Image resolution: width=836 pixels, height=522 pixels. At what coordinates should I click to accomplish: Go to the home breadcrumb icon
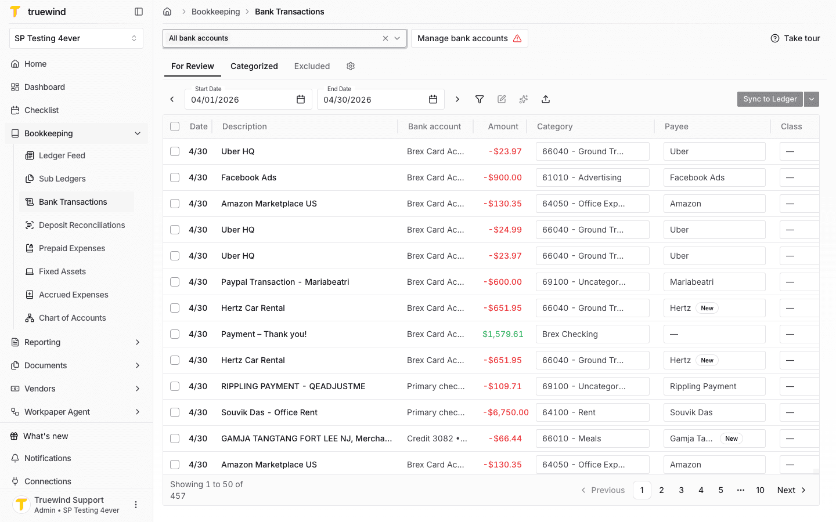point(167,12)
